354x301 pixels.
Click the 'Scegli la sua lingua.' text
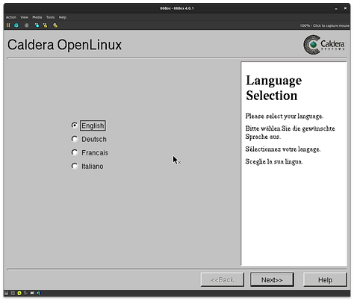274,161
